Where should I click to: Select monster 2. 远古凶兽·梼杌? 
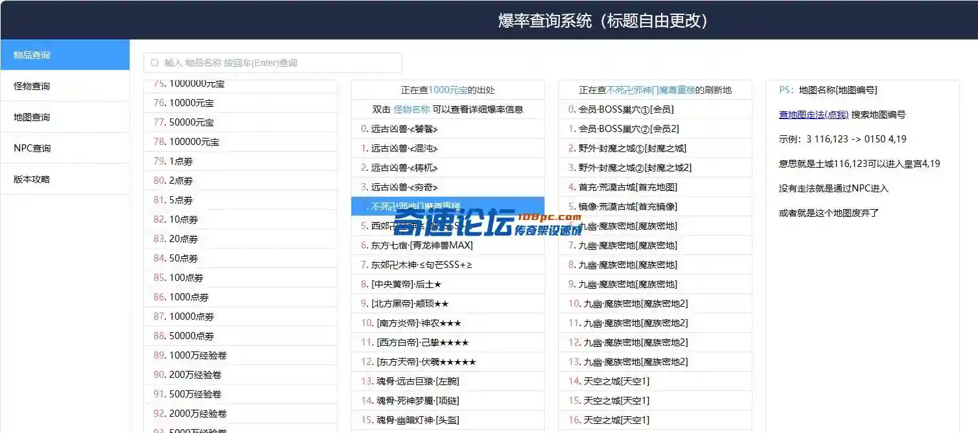448,168
